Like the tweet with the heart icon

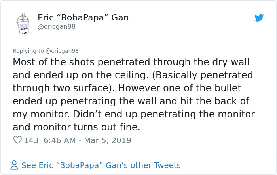coord(17,140)
